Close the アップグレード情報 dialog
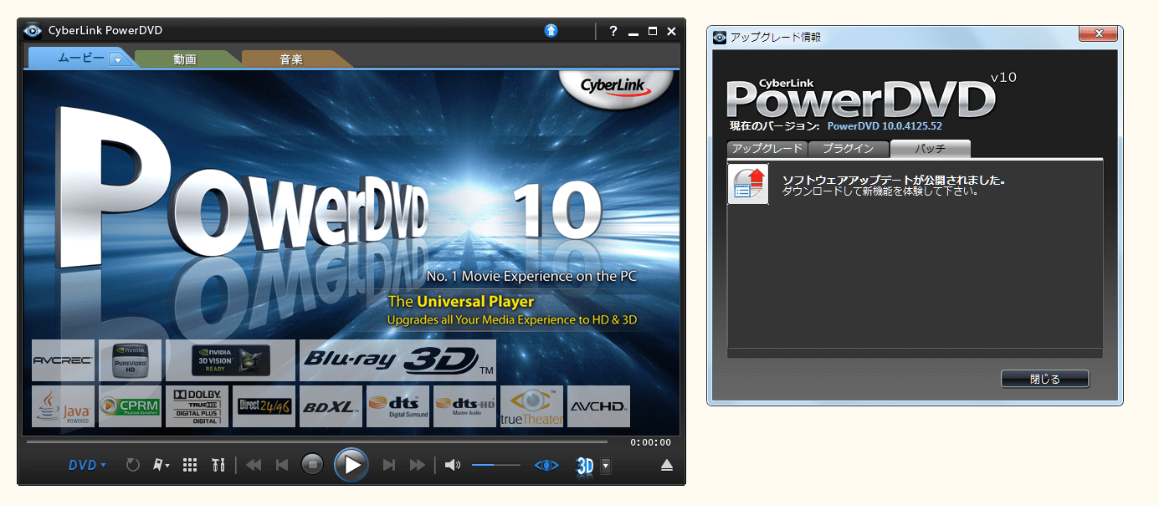Image resolution: width=1159 pixels, height=505 pixels. (x=1099, y=34)
